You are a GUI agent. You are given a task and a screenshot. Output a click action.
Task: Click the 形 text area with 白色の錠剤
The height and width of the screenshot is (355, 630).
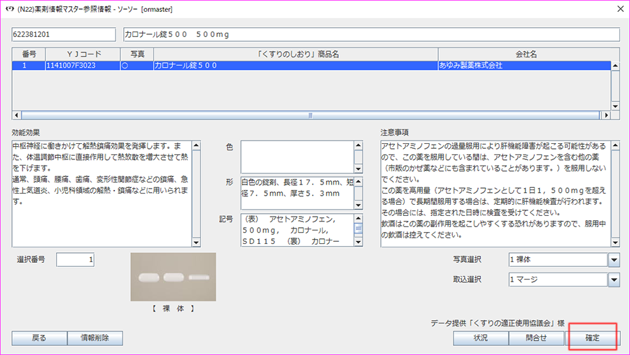tap(297, 194)
